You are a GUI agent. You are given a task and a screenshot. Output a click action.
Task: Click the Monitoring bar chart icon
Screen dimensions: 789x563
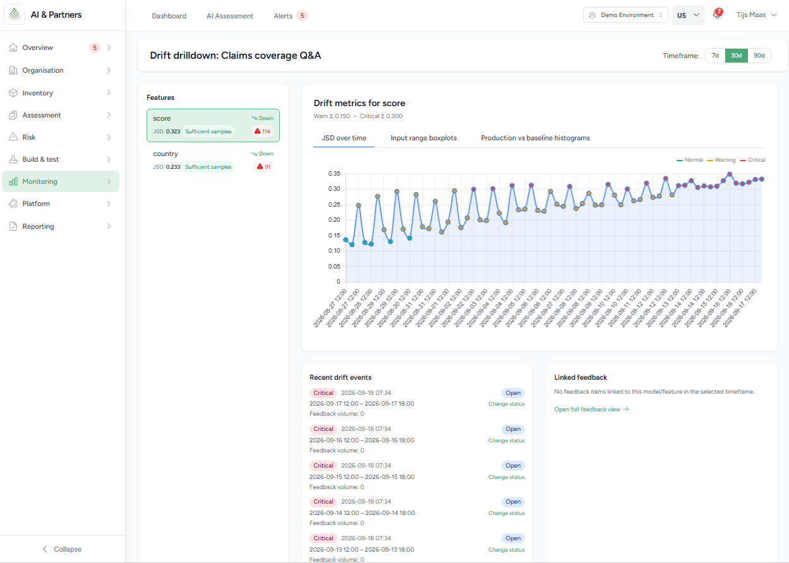13,181
